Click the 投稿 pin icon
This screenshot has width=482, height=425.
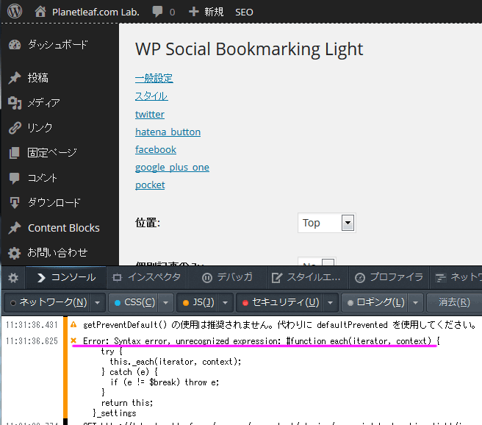point(15,78)
